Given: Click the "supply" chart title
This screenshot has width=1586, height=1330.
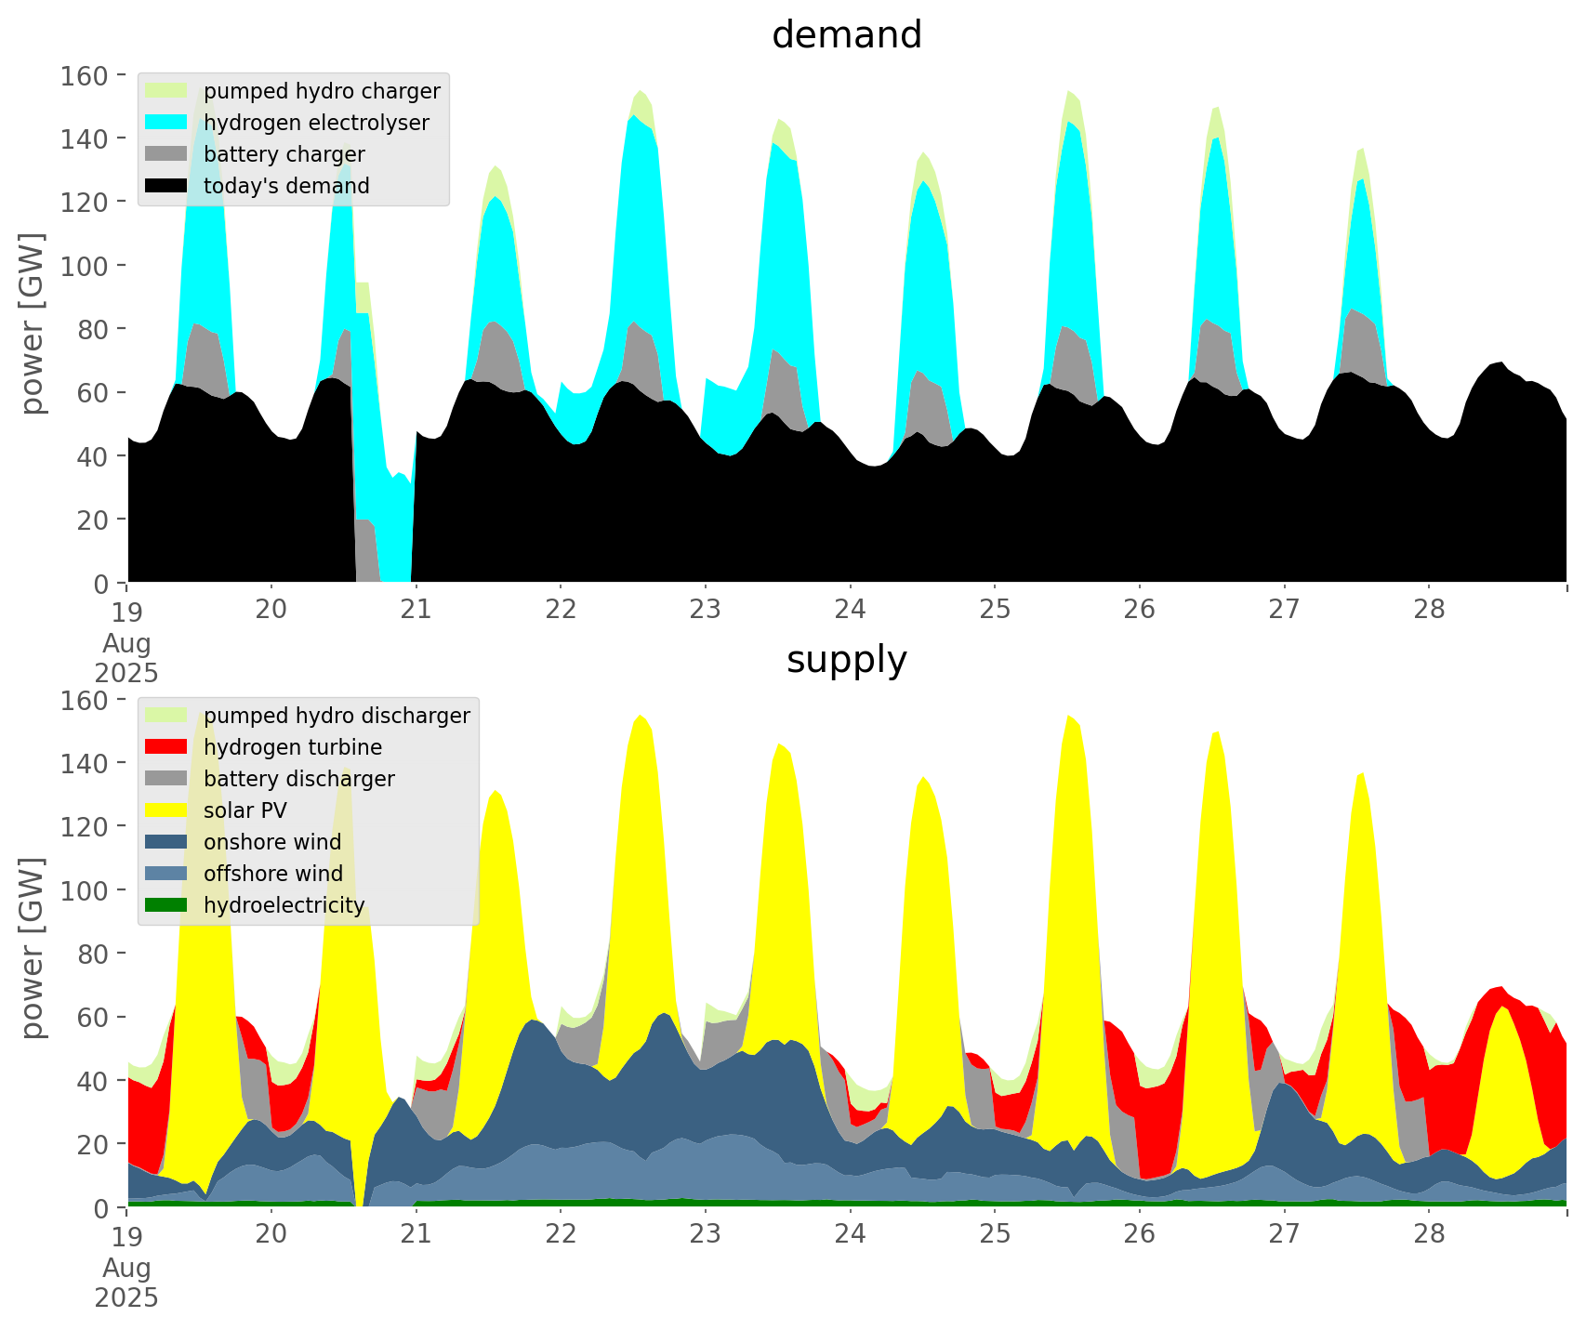Looking at the screenshot, I should (x=846, y=660).
